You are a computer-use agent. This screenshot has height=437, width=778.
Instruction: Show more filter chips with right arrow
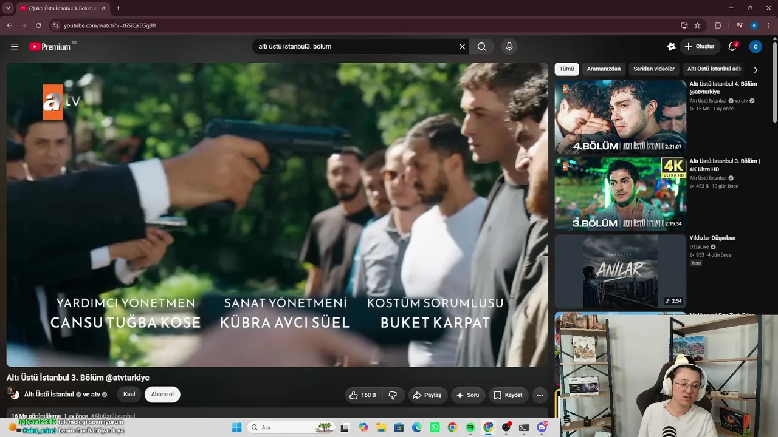[x=756, y=70]
